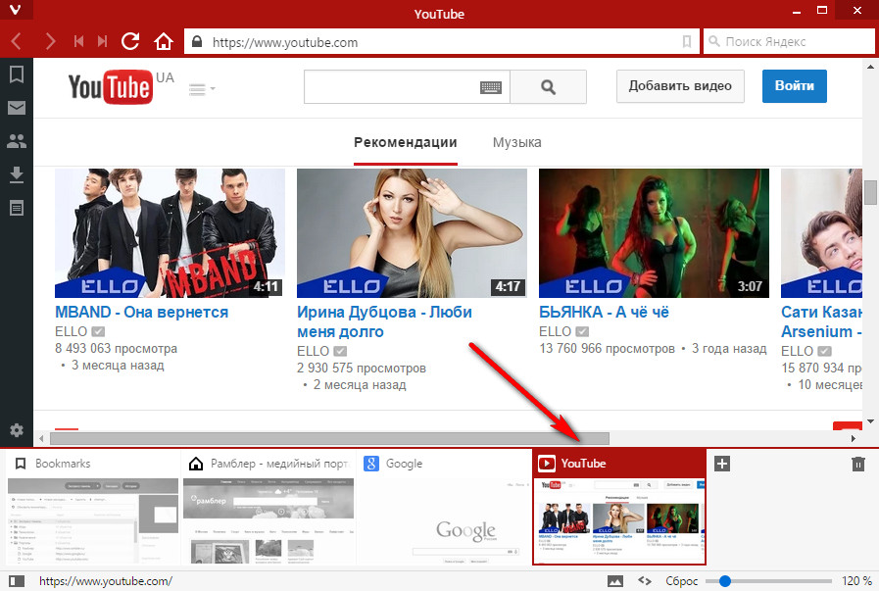Click the horizontal scrollbar left arrow
Screen dimensions: 879x591
[41, 438]
